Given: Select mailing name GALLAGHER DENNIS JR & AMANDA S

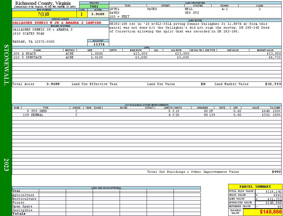Looking at the screenshot, I should tap(42, 29).
